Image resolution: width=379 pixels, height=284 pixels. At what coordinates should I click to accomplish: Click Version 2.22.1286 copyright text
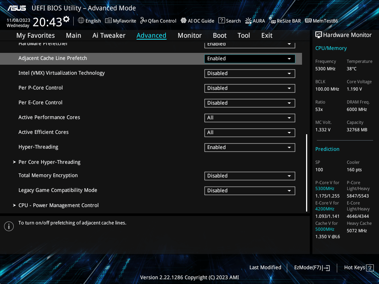189,277
